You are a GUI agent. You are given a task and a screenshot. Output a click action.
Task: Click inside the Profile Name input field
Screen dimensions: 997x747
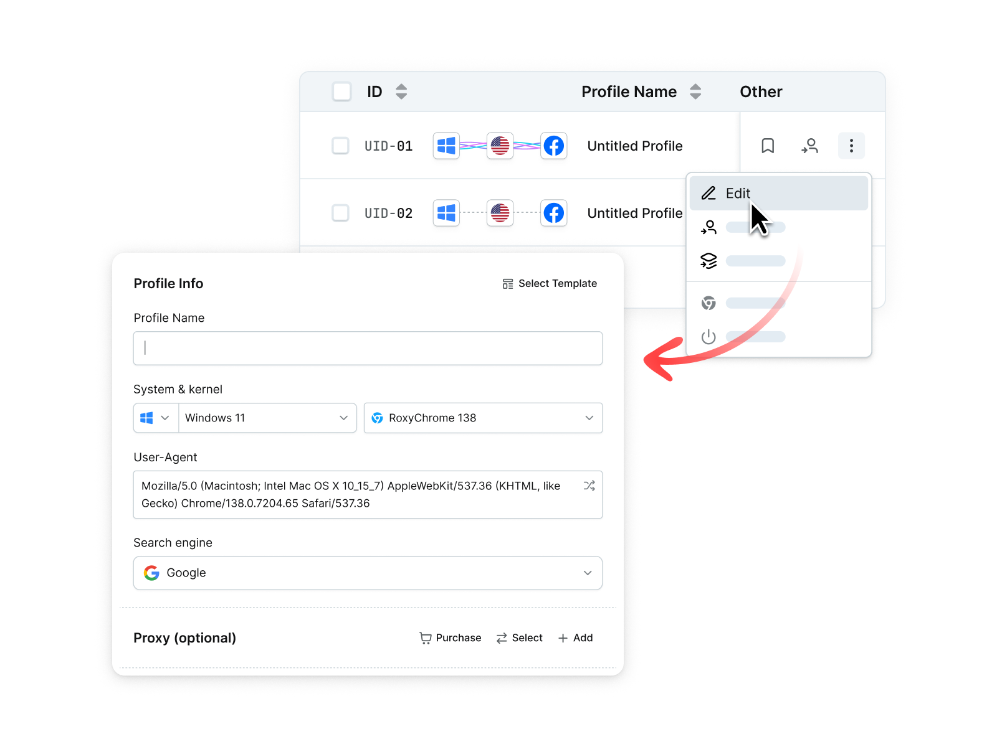368,348
